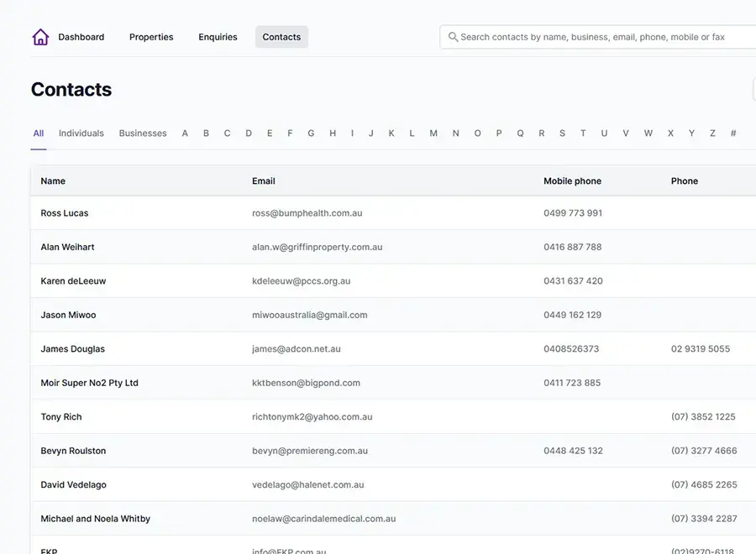
Task: Switch to the Businesses filter tab
Action: pos(143,133)
